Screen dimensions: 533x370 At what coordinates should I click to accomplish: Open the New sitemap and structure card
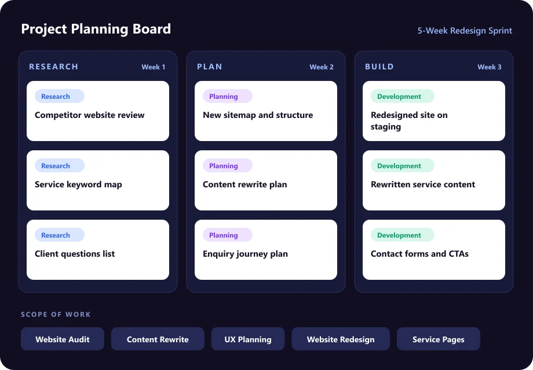pyautogui.click(x=266, y=111)
